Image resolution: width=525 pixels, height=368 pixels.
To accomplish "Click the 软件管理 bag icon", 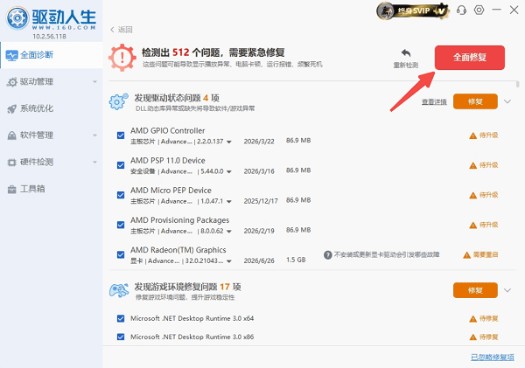I will (12, 135).
